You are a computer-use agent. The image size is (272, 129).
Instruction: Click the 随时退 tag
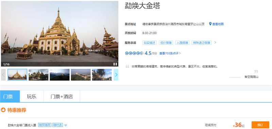(57, 125)
